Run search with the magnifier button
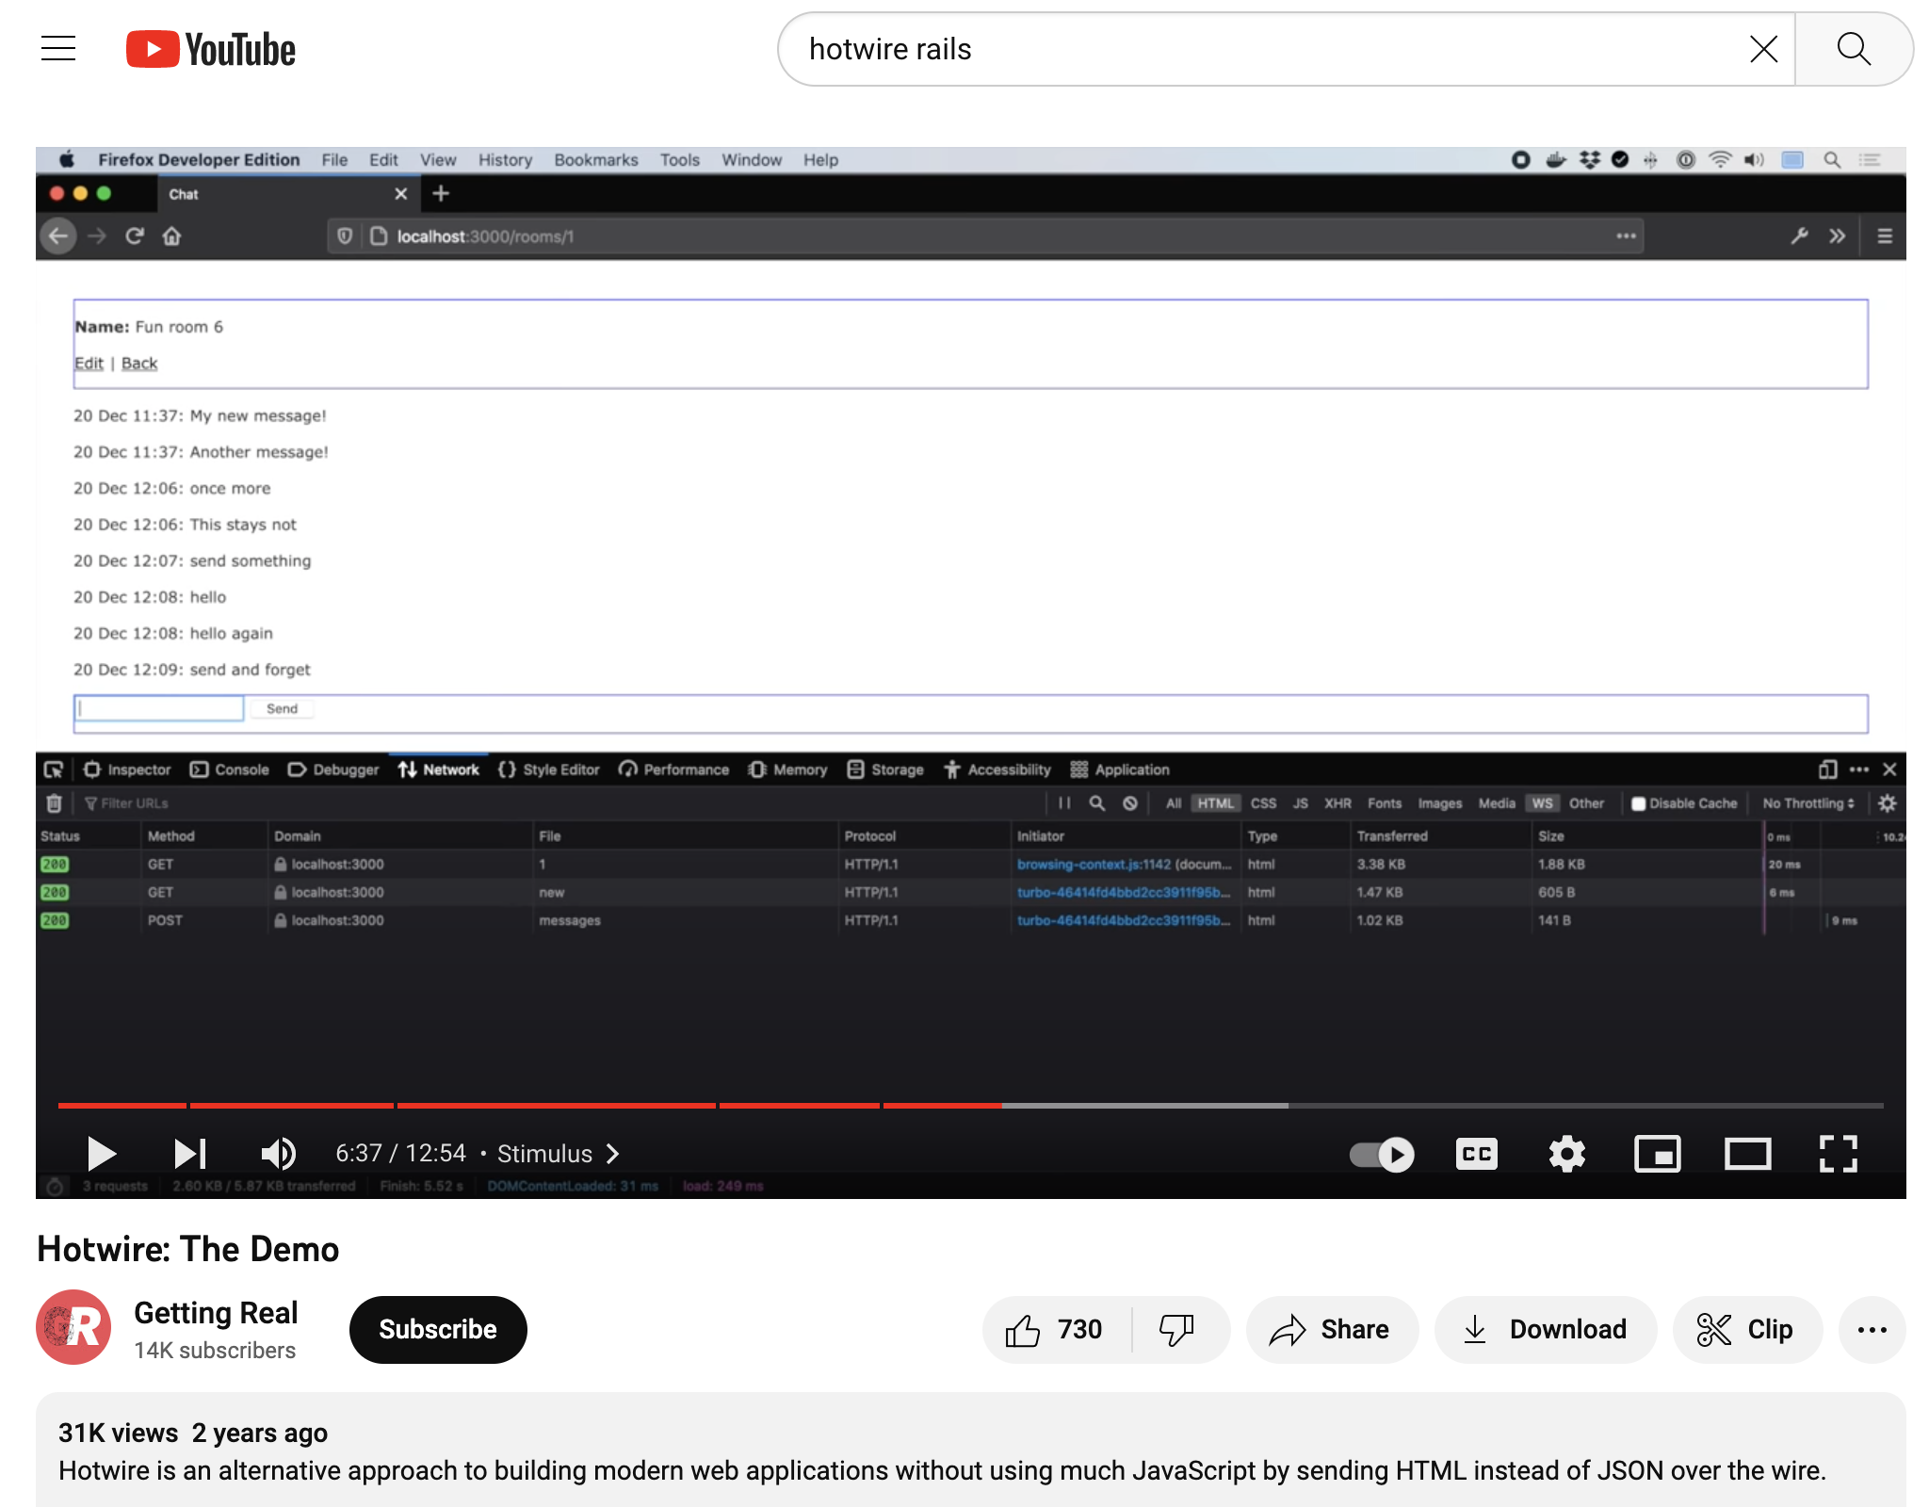This screenshot has width=1929, height=1507. [x=1854, y=49]
